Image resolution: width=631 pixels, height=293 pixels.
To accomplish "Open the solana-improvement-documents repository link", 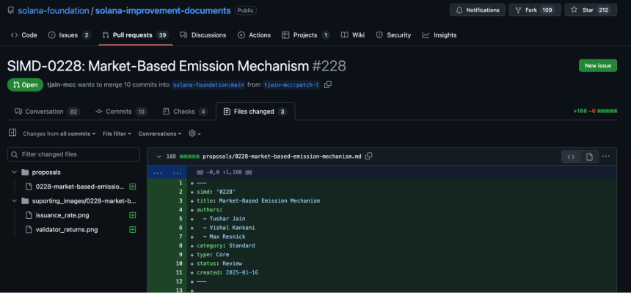I will tap(163, 10).
